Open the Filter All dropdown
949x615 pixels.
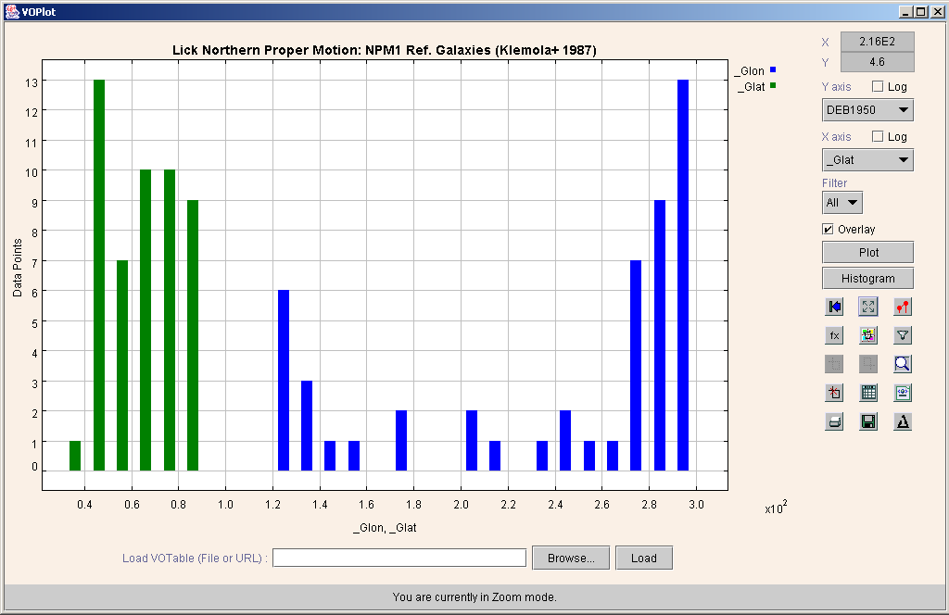[841, 203]
